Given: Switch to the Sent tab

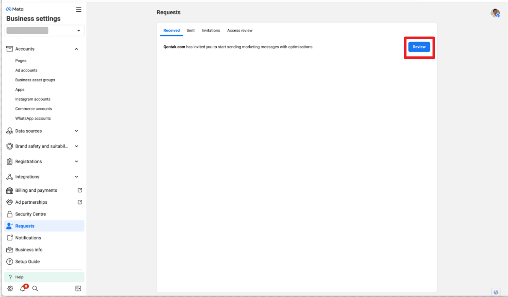Looking at the screenshot, I should click(x=190, y=30).
